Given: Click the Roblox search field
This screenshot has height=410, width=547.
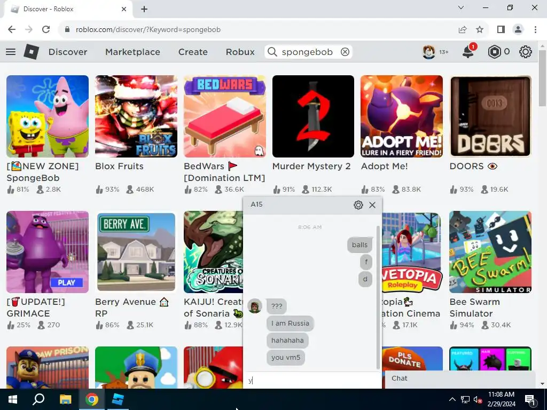Looking at the screenshot, I should coord(307,52).
